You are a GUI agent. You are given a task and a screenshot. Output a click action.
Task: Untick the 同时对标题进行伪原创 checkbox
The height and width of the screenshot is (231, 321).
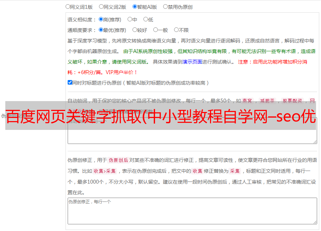tap(70, 82)
